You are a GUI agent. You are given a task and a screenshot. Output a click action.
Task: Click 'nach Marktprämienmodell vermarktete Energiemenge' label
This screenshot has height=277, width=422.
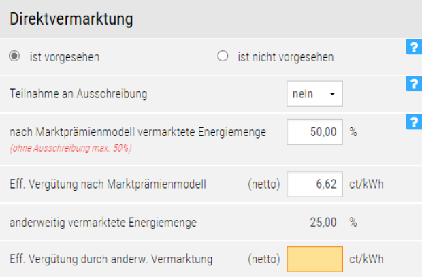137,131
